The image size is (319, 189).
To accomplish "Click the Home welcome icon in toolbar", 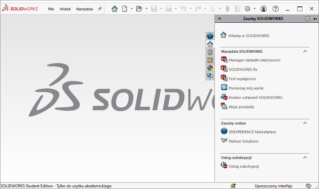I will [115, 9].
